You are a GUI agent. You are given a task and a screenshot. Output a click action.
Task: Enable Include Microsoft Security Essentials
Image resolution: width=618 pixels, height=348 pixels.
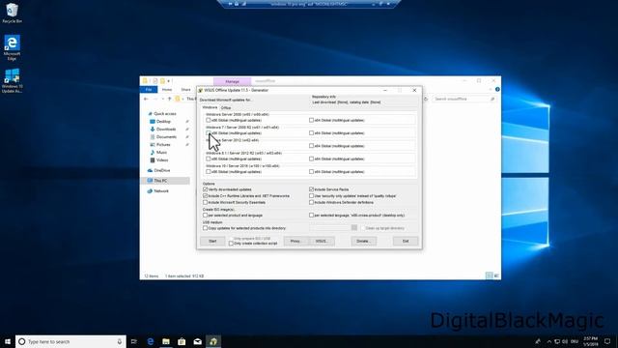[205, 202]
